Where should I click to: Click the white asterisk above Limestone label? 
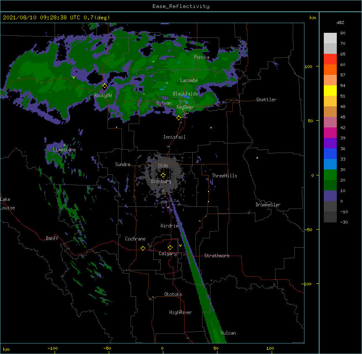point(64,145)
